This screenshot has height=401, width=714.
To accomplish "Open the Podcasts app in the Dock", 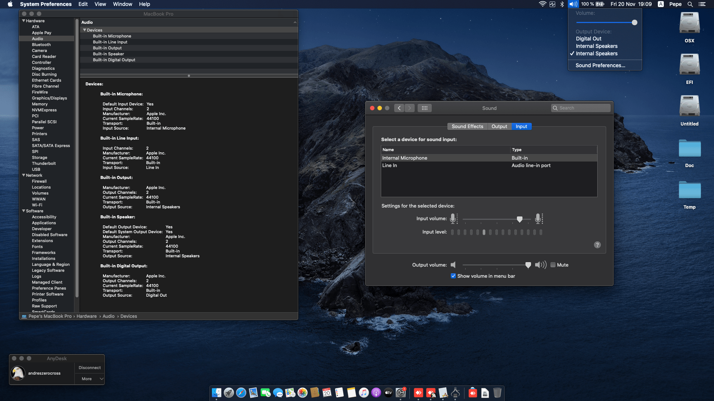I will [x=376, y=393].
